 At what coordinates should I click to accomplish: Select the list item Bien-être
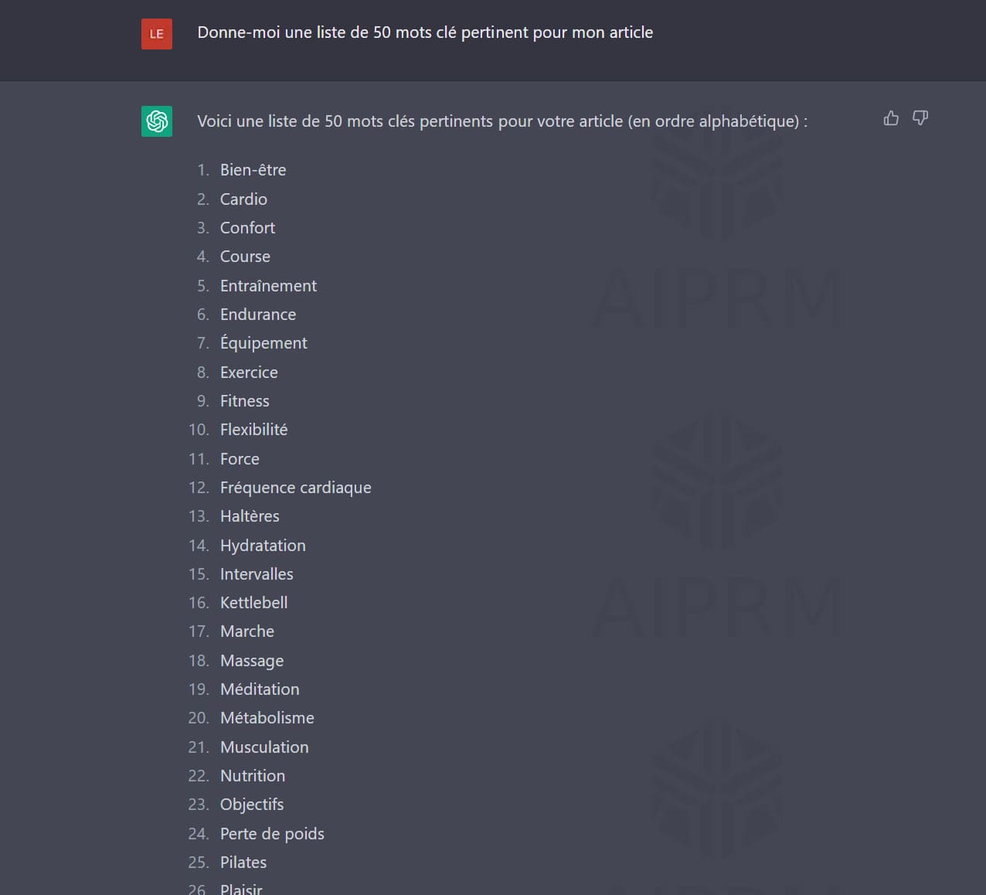coord(253,170)
